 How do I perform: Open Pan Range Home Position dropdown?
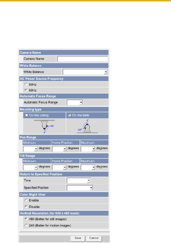59,149
